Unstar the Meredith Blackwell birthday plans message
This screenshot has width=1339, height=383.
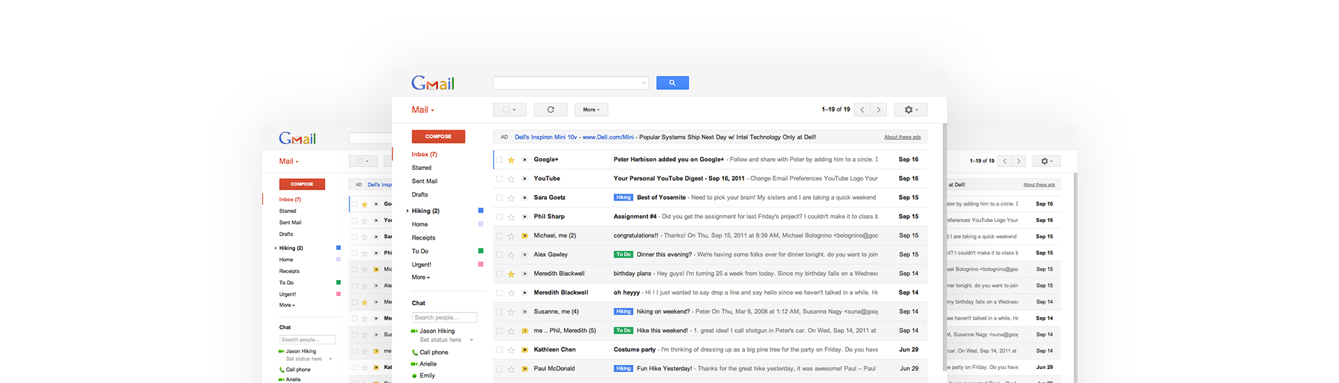pyautogui.click(x=511, y=274)
